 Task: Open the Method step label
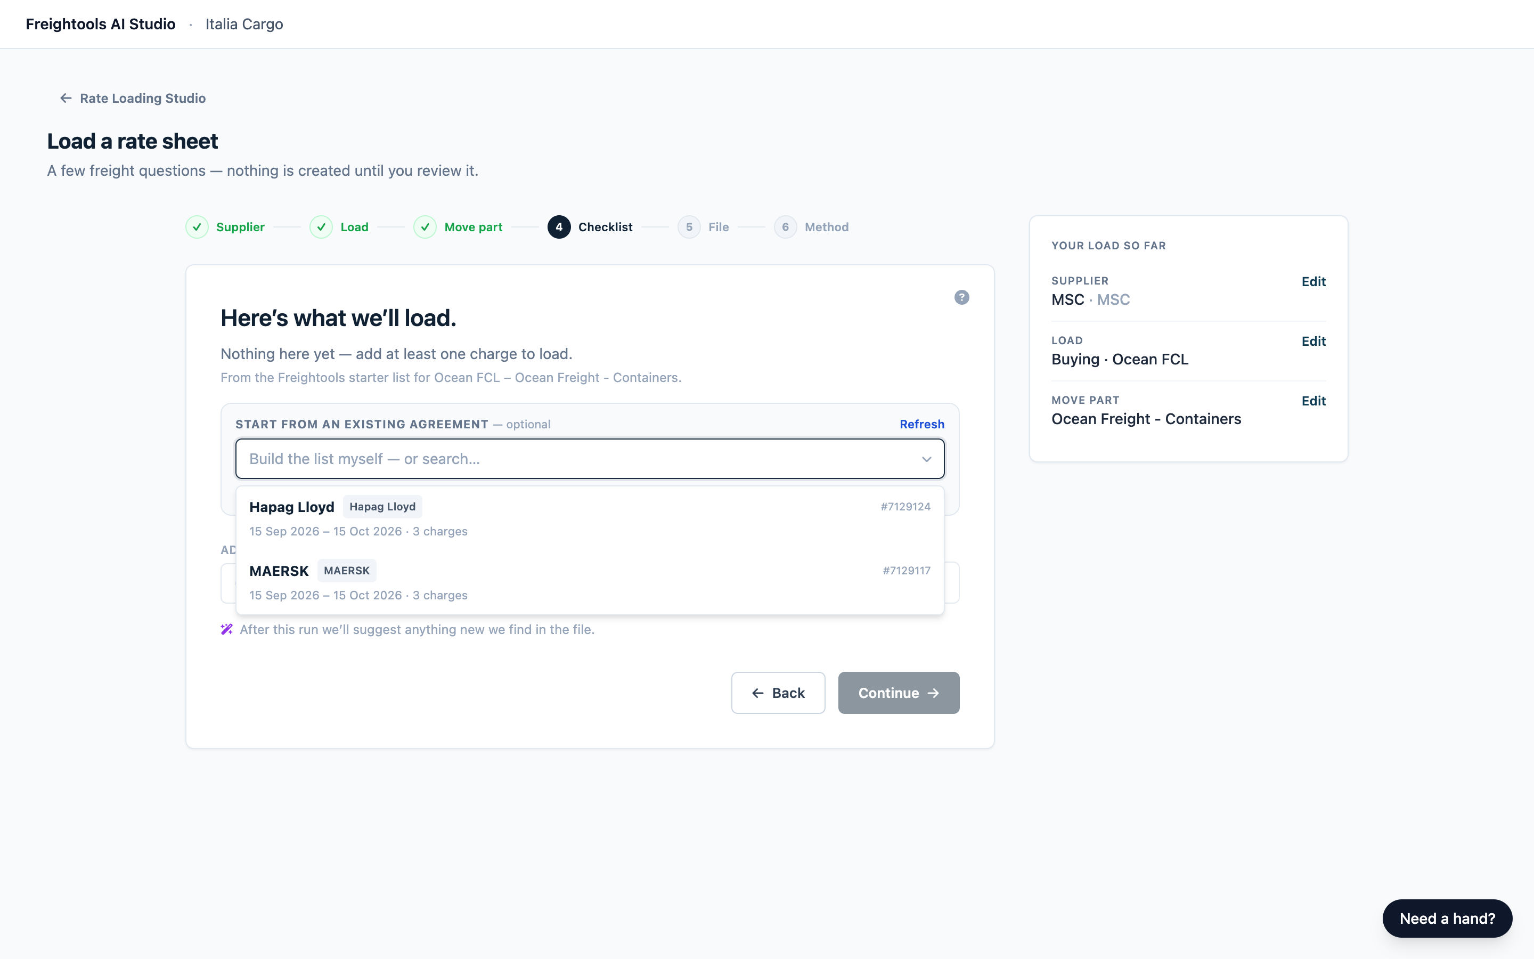click(827, 227)
